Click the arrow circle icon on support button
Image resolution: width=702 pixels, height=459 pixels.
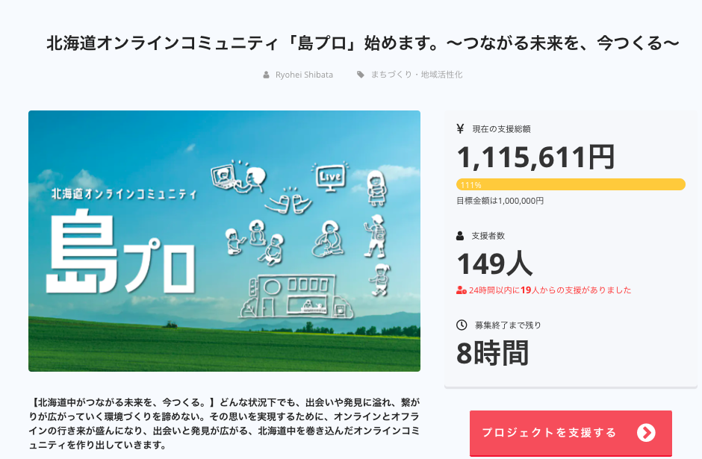point(646,433)
